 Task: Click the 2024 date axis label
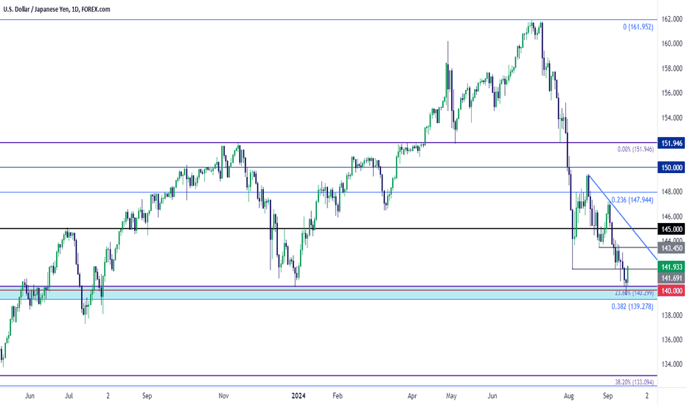[x=299, y=396]
